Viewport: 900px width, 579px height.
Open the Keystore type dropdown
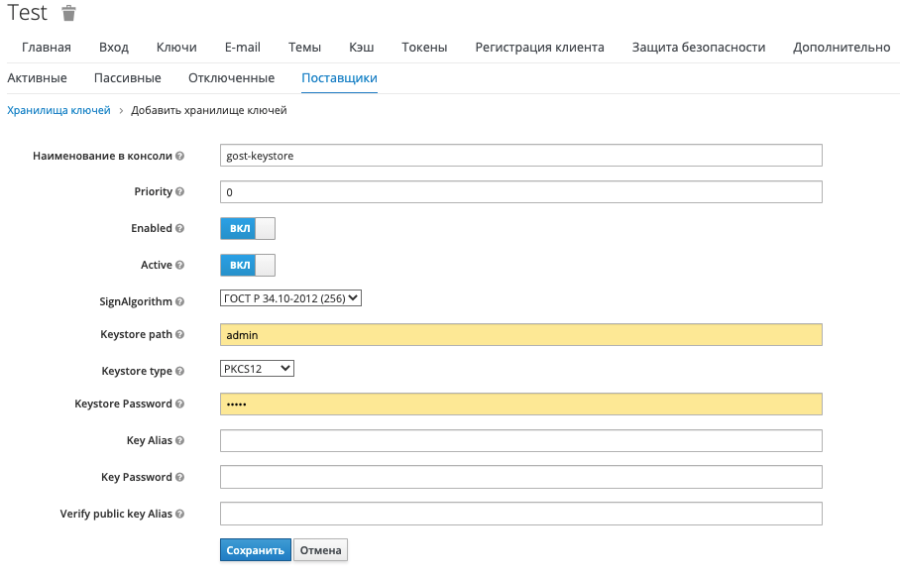(257, 369)
